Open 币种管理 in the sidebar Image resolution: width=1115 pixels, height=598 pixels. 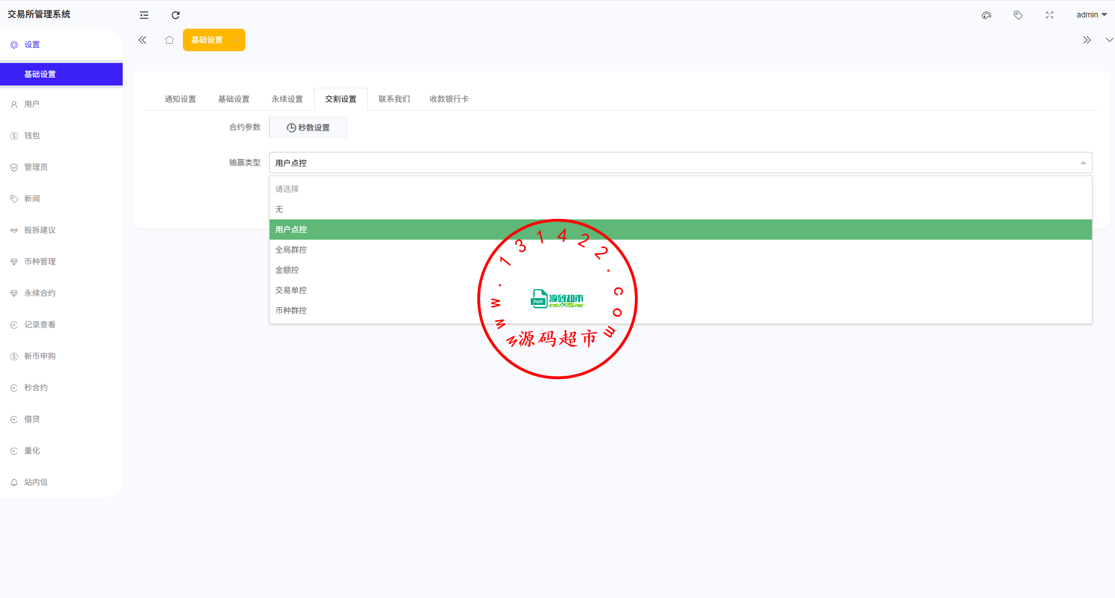coord(40,262)
